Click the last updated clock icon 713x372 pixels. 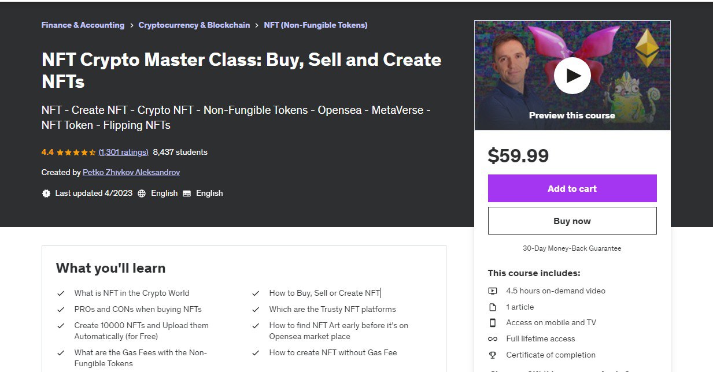46,193
